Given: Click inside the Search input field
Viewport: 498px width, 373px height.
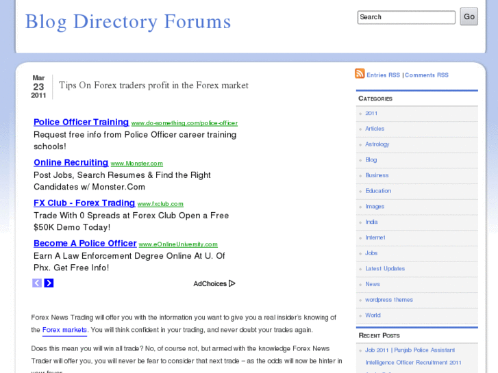Looking at the screenshot, I should [406, 17].
